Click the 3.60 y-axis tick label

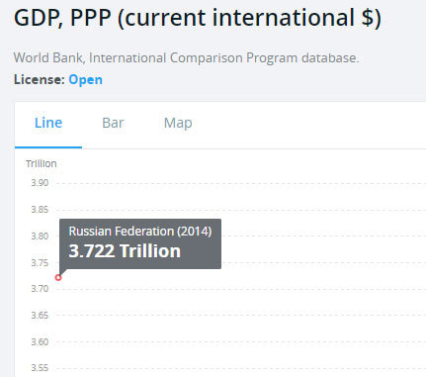point(40,342)
